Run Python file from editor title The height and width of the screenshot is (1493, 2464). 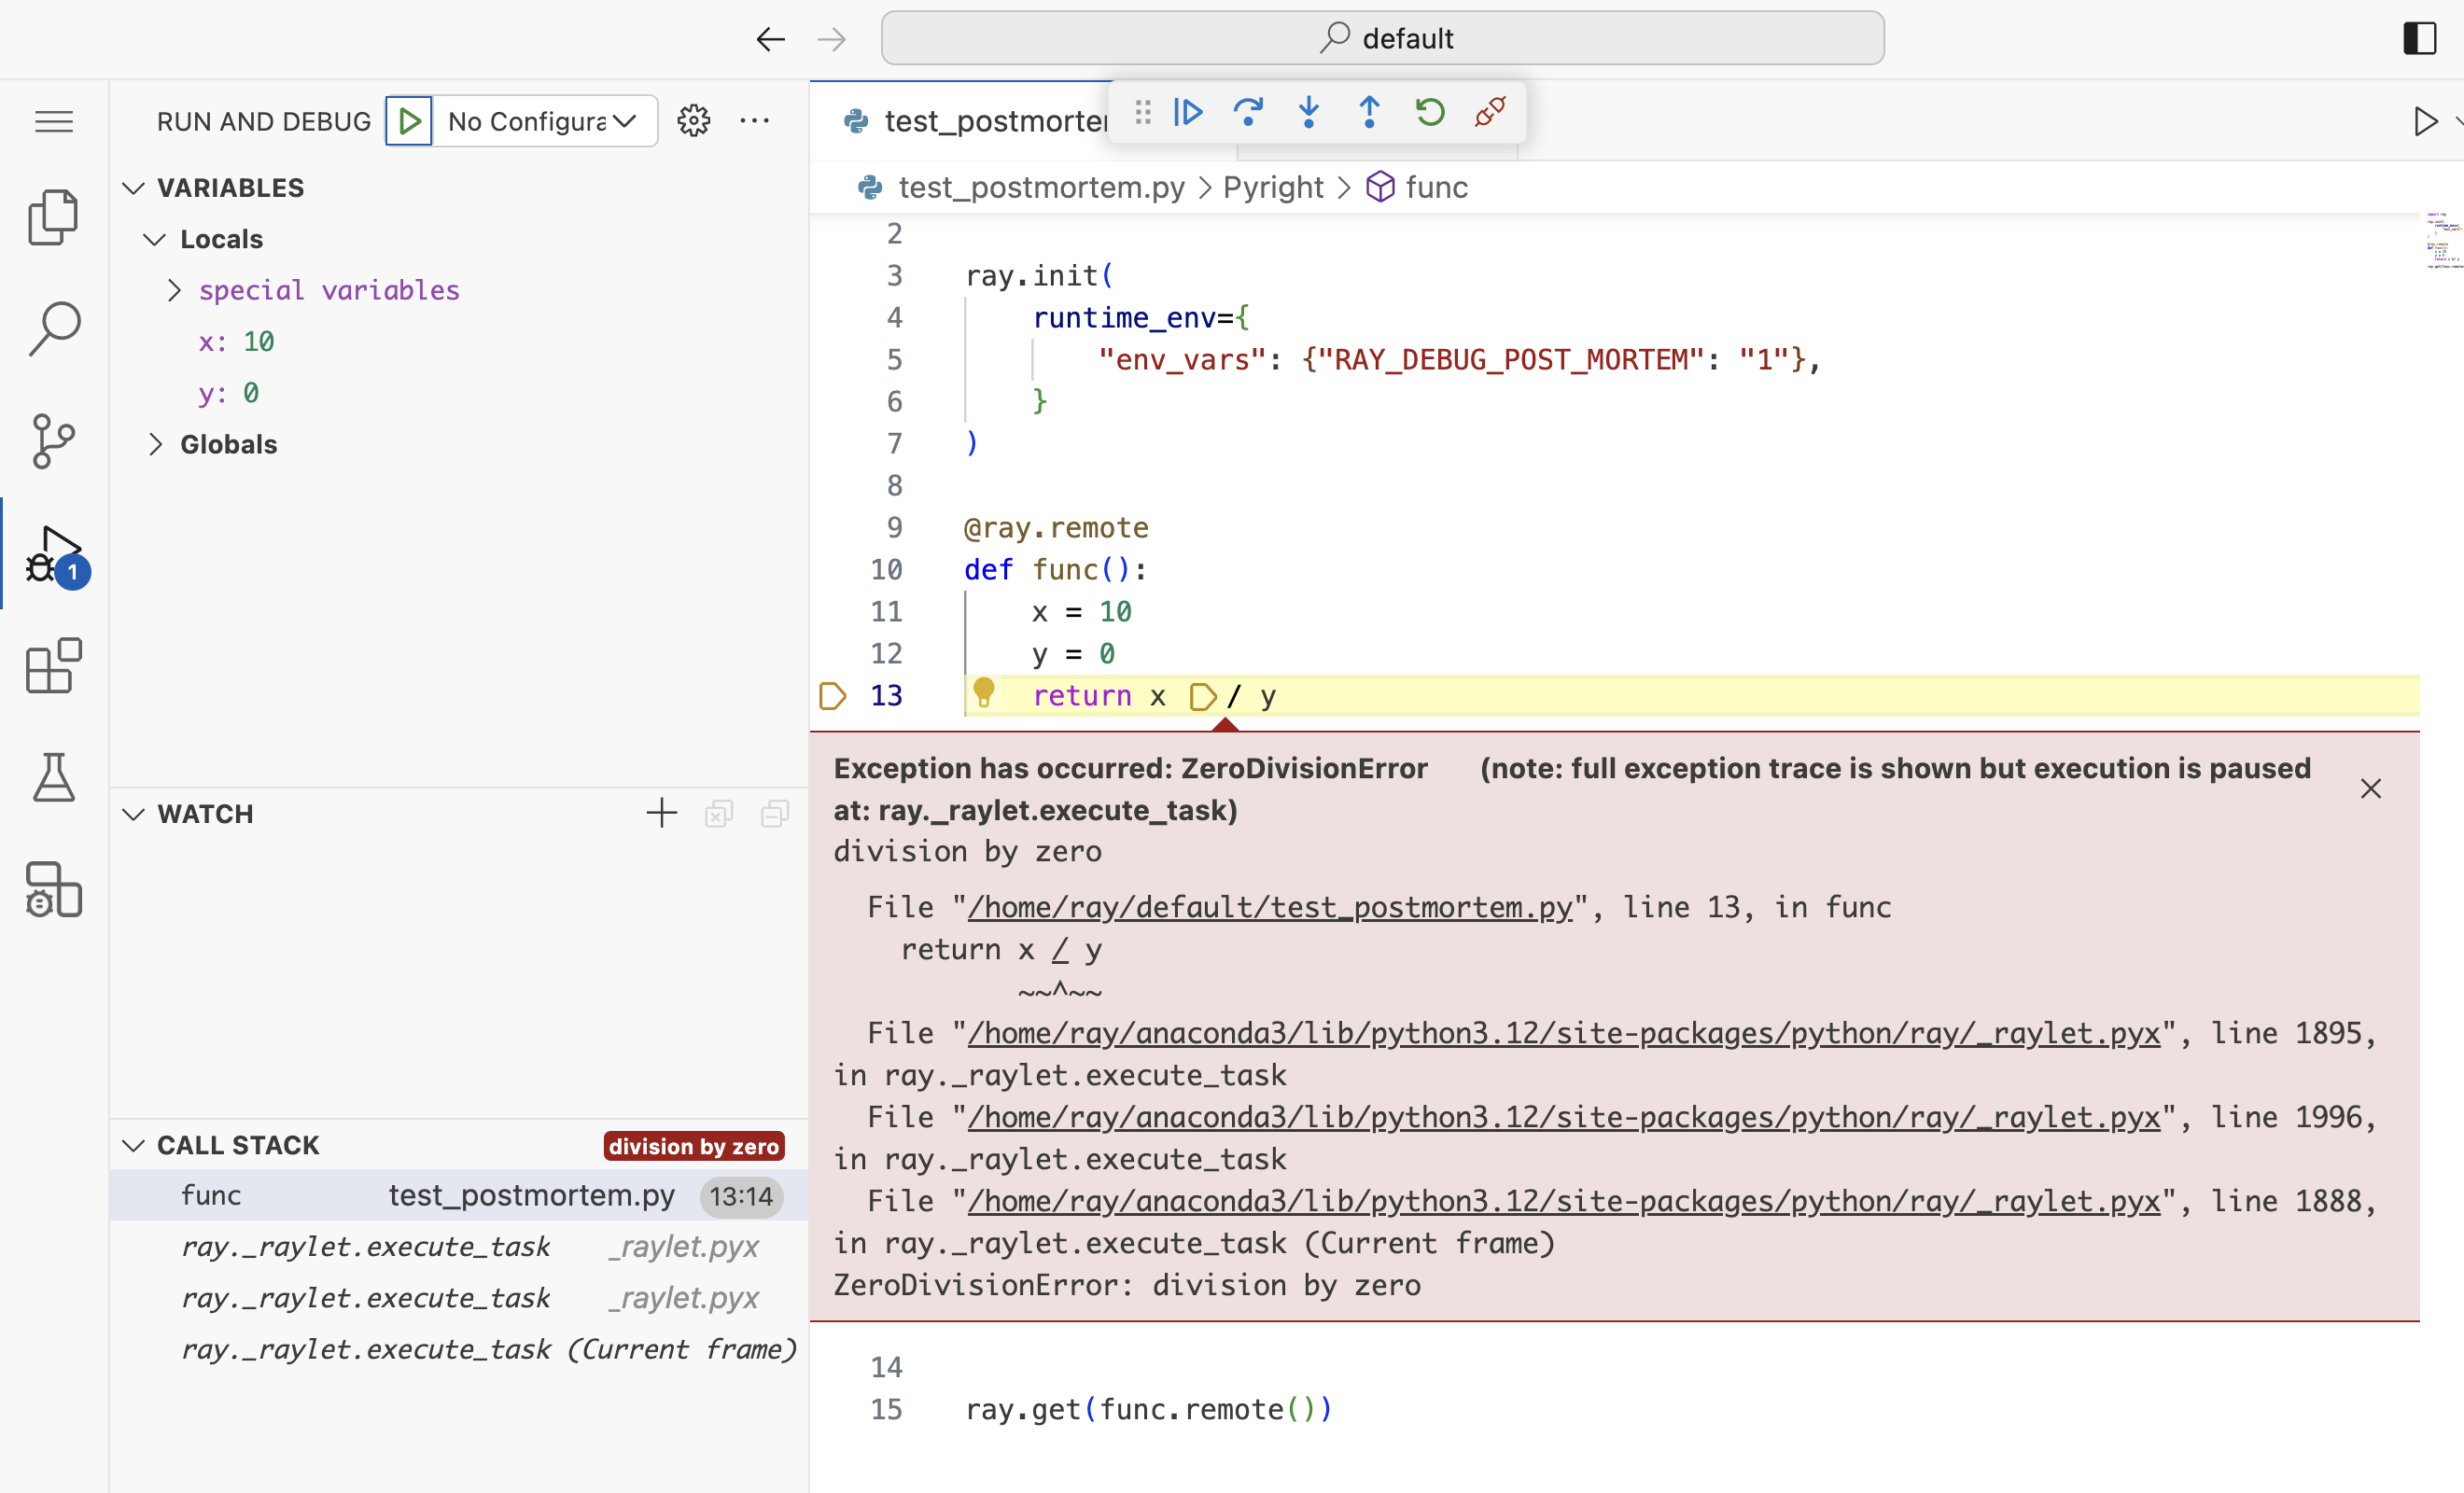coord(2424,121)
